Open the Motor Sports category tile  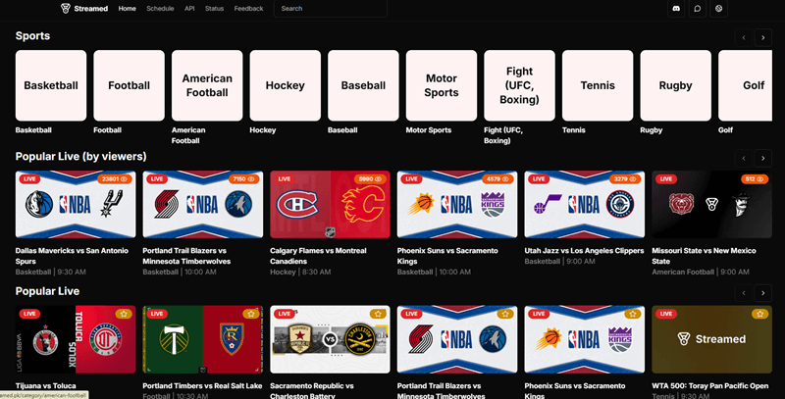(x=442, y=85)
